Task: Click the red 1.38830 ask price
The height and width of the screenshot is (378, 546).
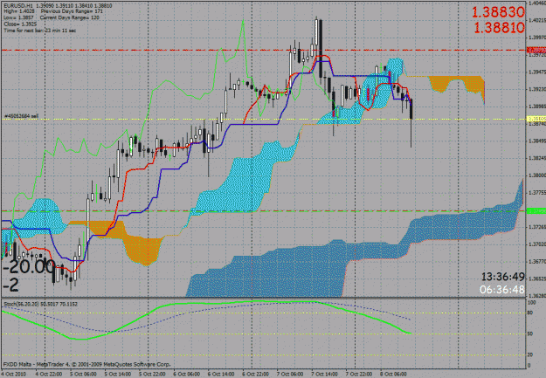Action: coord(498,12)
